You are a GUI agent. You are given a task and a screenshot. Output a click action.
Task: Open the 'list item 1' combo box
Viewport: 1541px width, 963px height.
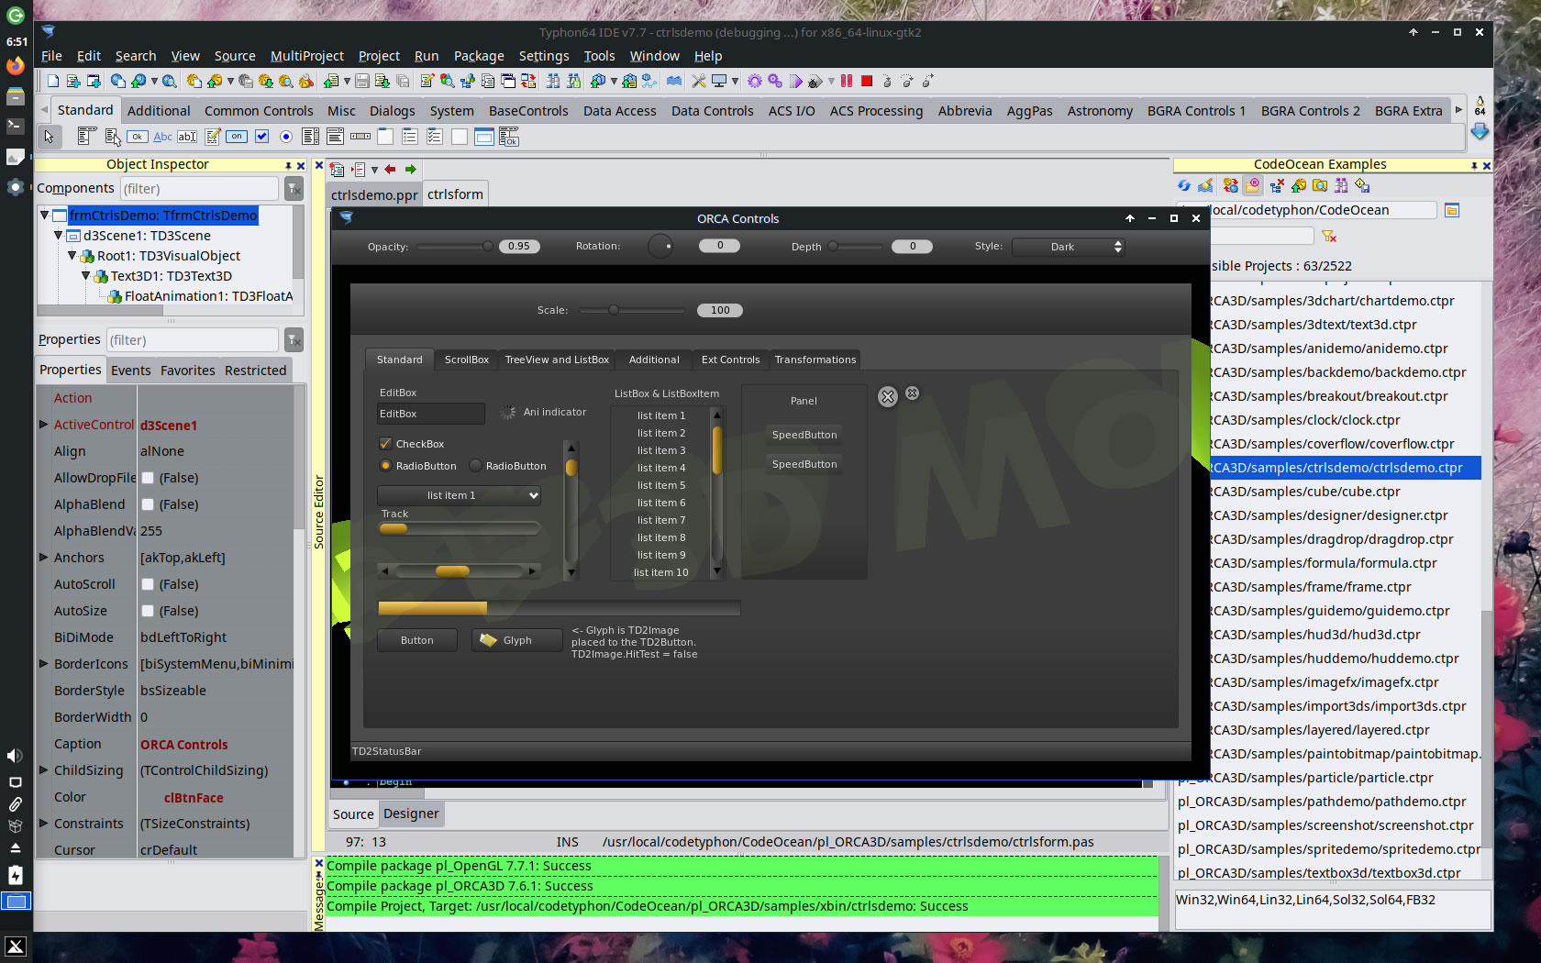(459, 495)
